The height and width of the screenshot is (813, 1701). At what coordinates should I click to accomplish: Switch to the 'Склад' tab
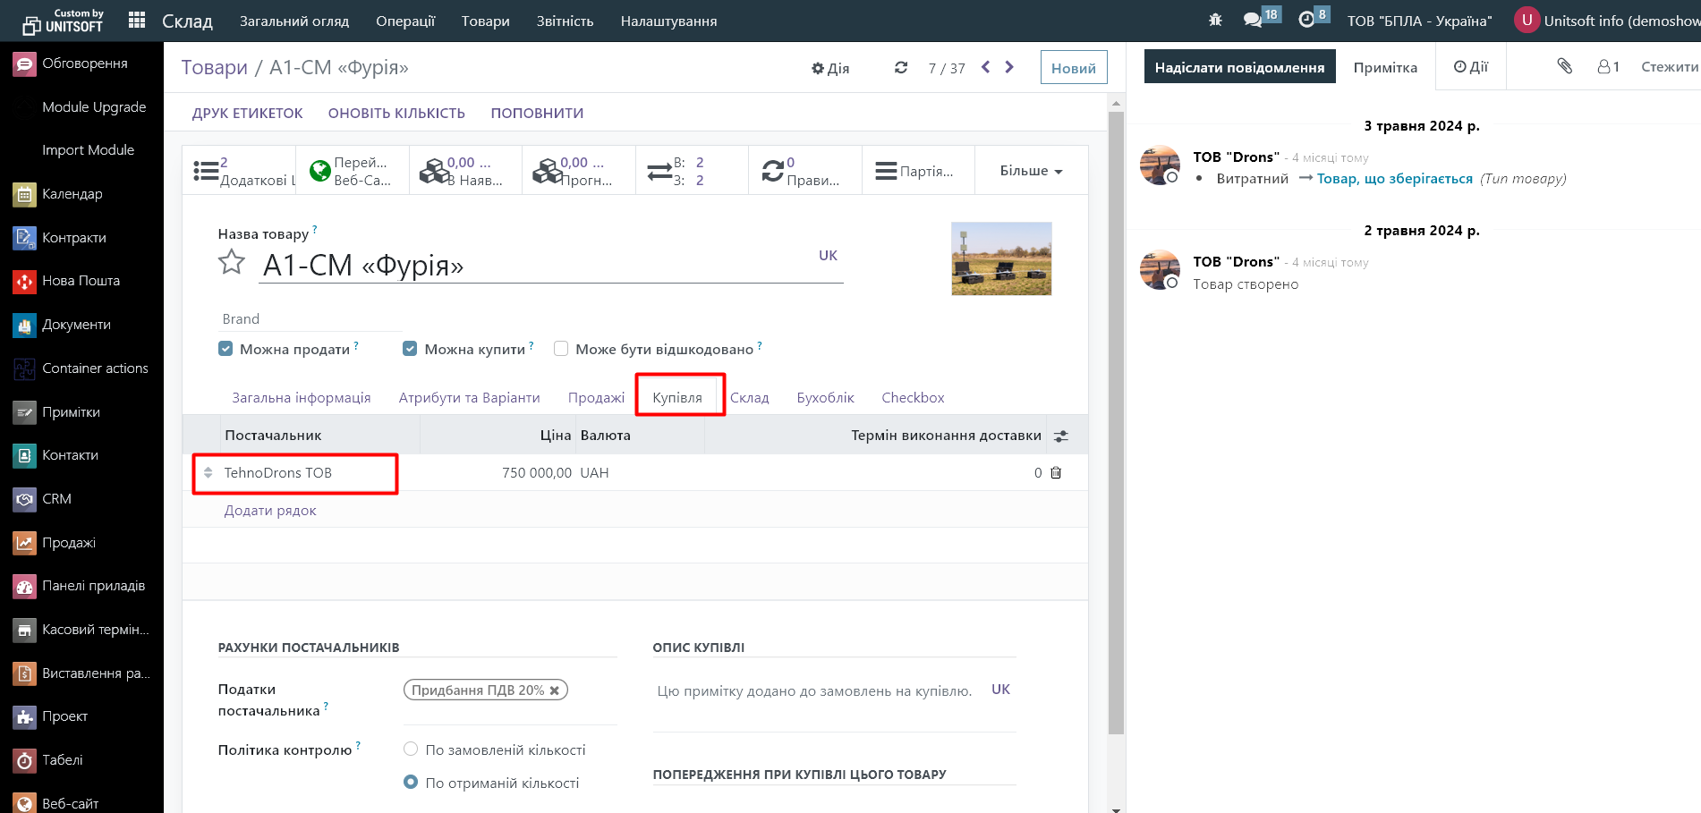coord(749,398)
